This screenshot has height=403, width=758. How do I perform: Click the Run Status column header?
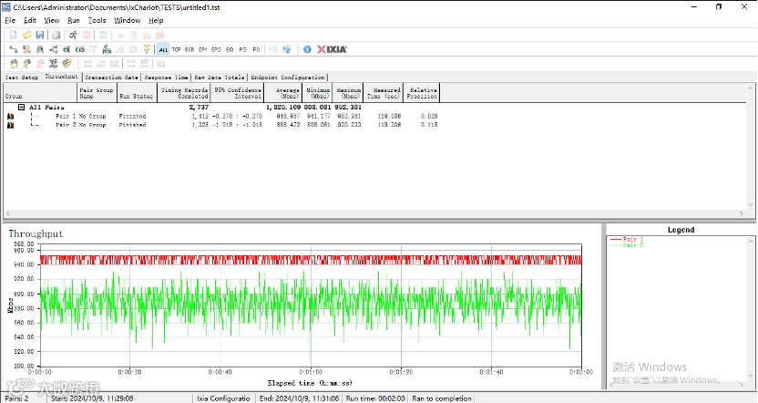pyautogui.click(x=137, y=93)
